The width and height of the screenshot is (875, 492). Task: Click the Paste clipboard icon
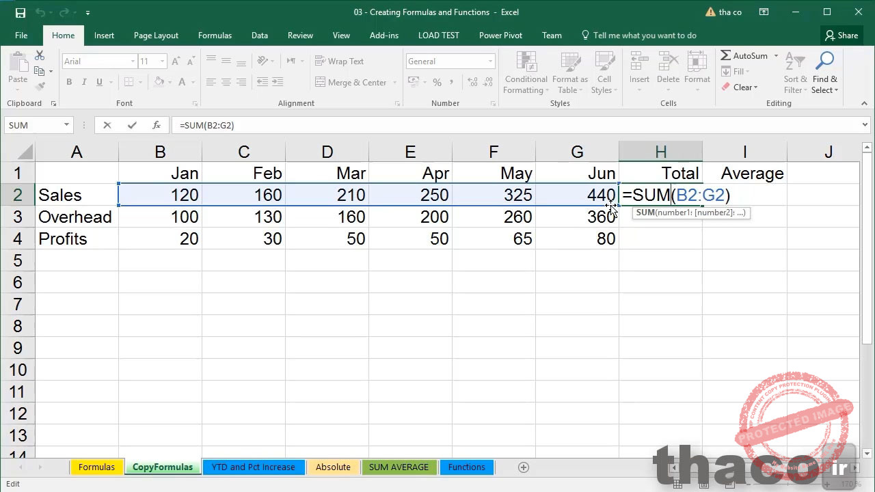tap(18, 64)
